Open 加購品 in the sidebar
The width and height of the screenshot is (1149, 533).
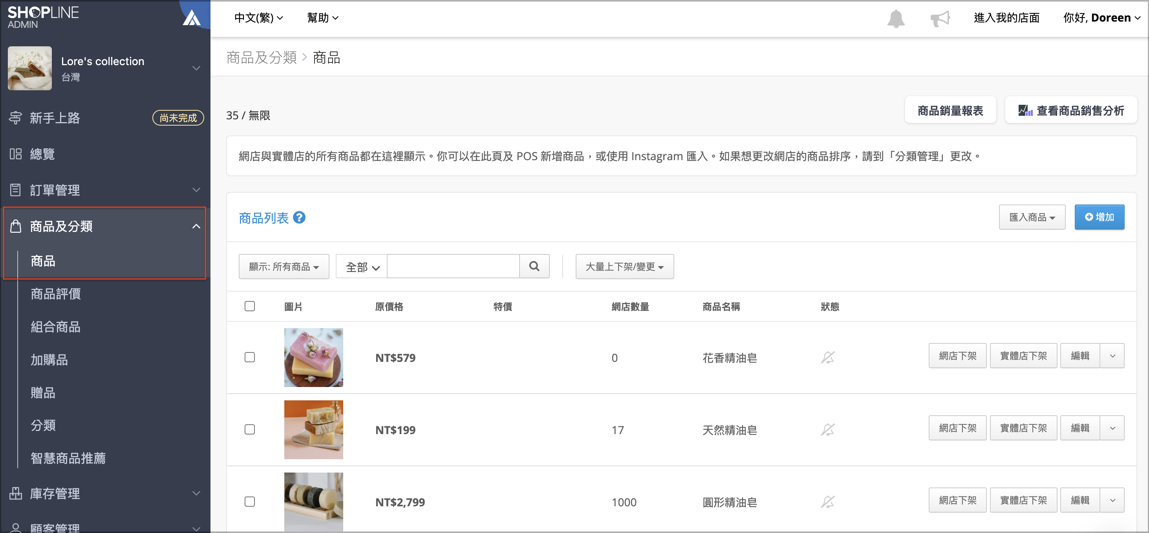tap(49, 360)
